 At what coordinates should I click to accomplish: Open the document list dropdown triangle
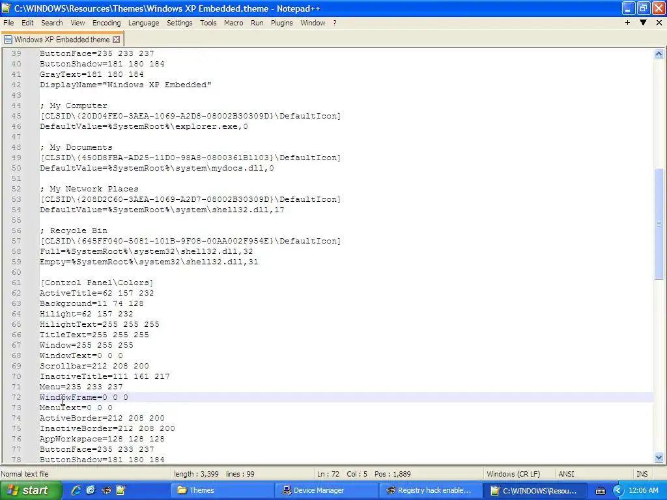(x=643, y=23)
